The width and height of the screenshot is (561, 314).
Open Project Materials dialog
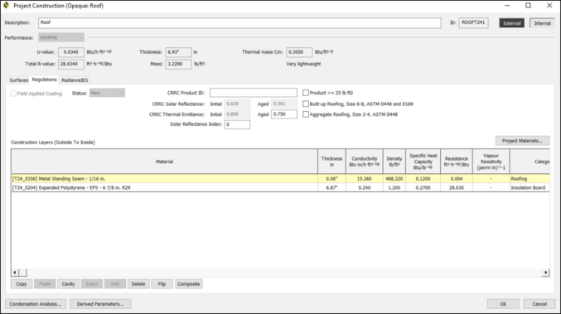tap(522, 141)
